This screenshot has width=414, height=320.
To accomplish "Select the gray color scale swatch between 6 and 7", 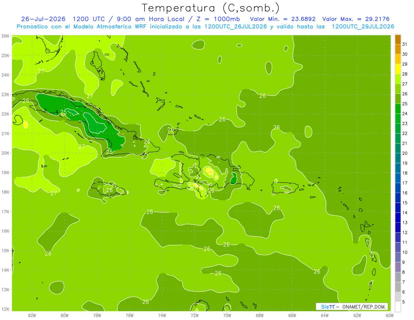I will click(398, 287).
